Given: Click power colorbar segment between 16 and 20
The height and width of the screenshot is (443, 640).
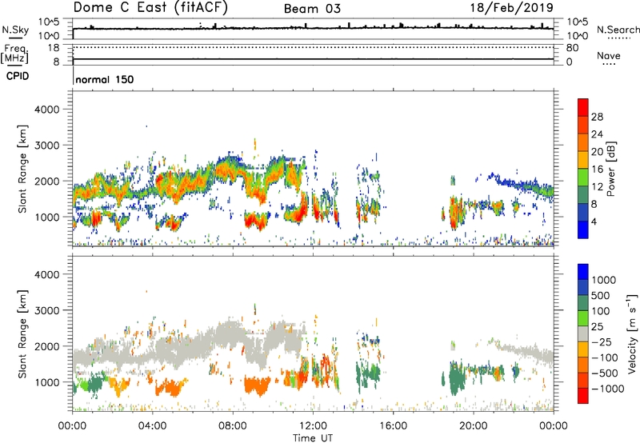Looking at the screenshot, I should [x=583, y=160].
